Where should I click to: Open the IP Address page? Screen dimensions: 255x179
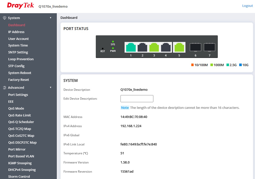[16, 32]
